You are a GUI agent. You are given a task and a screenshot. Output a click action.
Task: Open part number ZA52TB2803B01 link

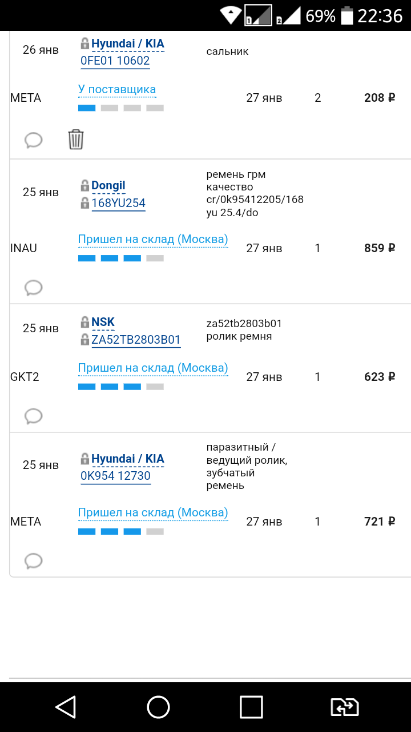(x=136, y=340)
